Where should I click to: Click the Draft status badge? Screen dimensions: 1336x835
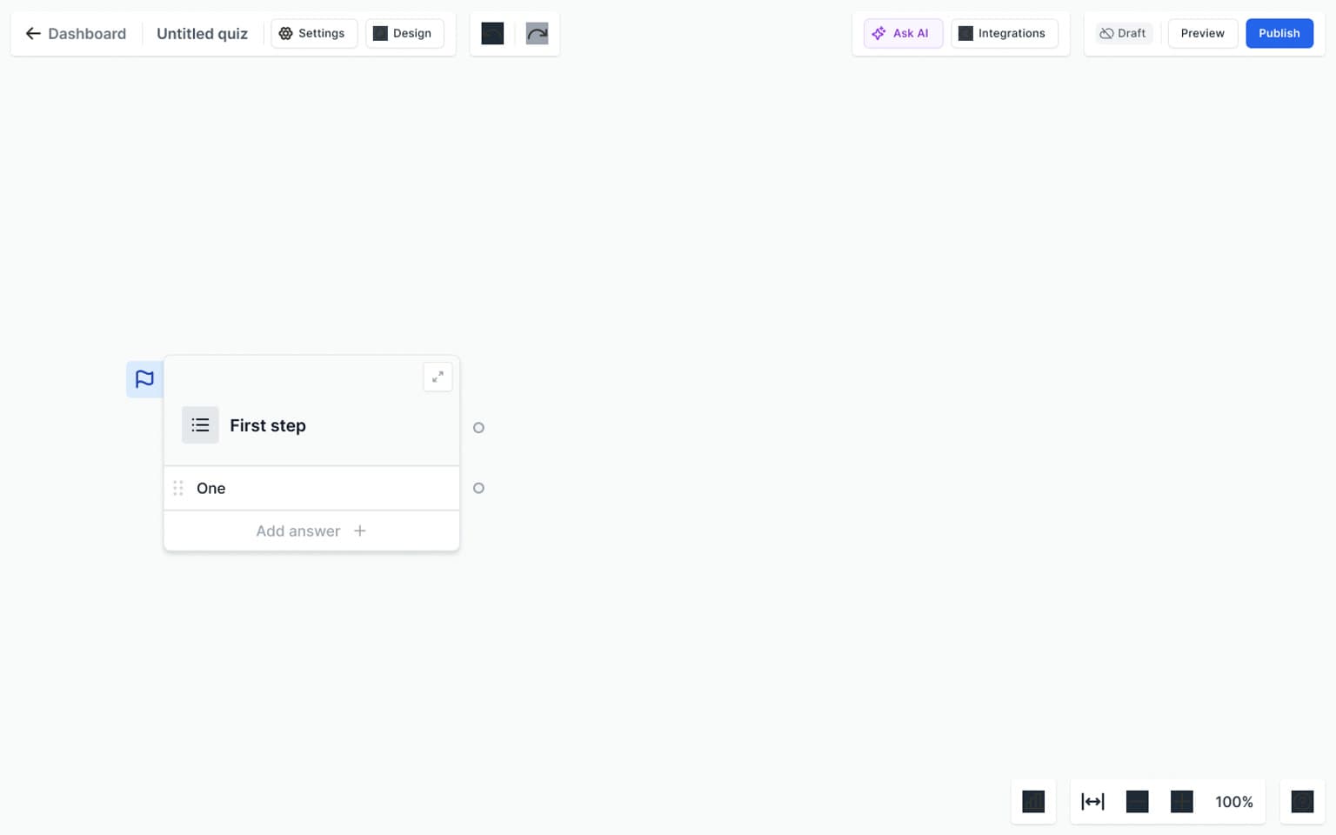(x=1123, y=33)
